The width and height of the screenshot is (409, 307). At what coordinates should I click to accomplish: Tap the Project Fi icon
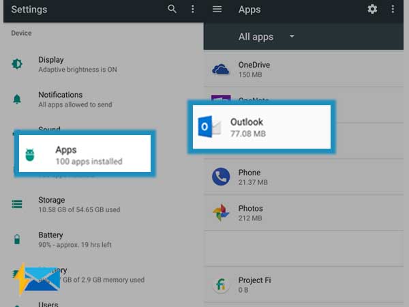221,284
